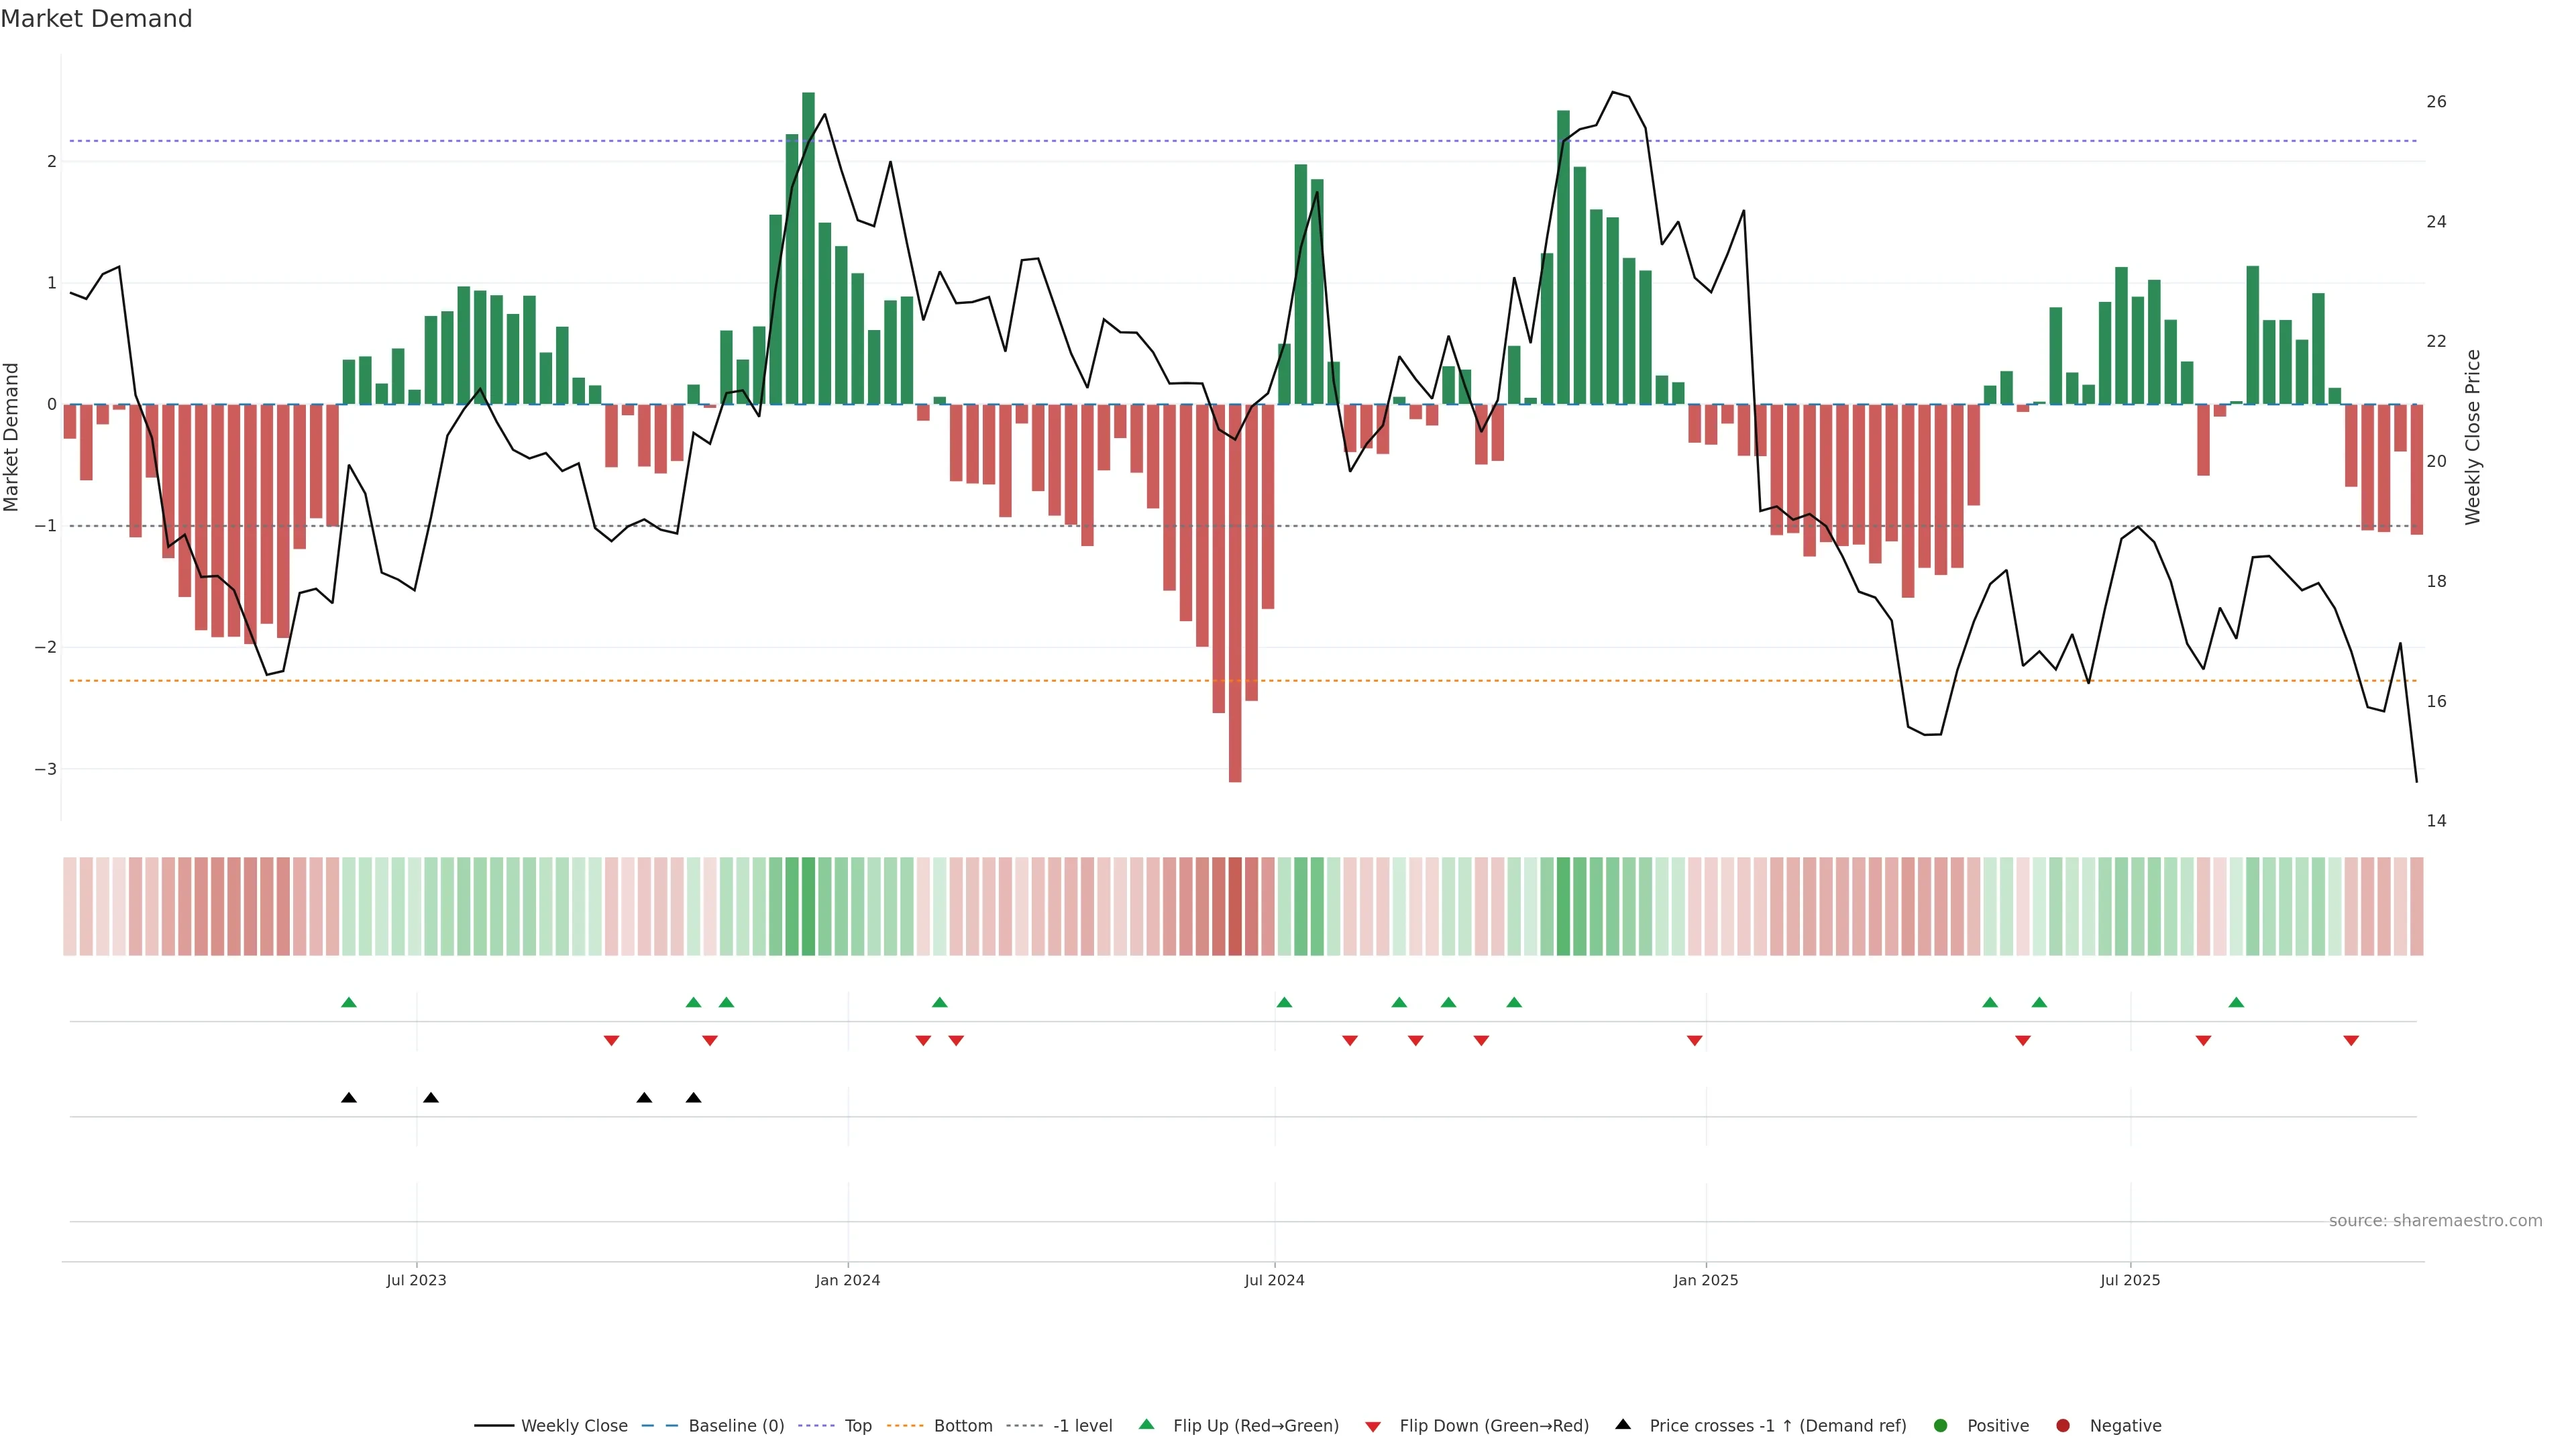2576x1449 pixels.
Task: Toggle Baseline (0) legend entry
Action: pyautogui.click(x=735, y=1426)
